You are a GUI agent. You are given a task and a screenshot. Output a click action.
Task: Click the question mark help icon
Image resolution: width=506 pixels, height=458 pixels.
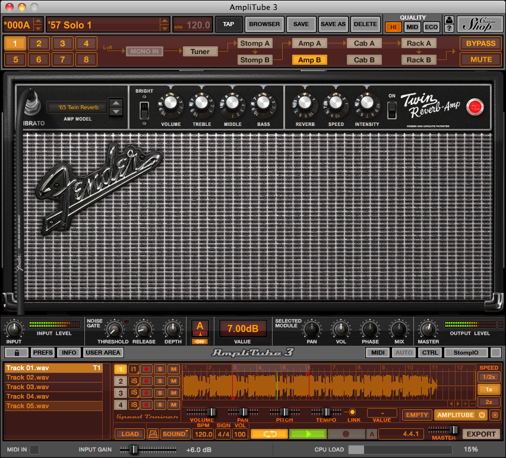coord(449,28)
